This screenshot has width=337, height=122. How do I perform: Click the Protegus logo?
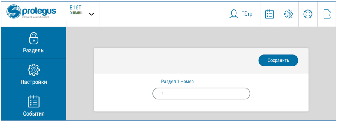[31, 13]
